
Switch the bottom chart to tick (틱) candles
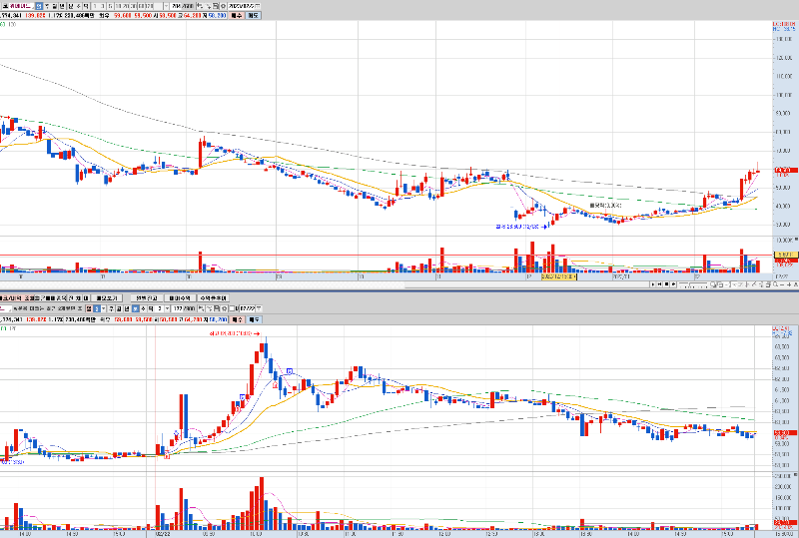point(151,308)
